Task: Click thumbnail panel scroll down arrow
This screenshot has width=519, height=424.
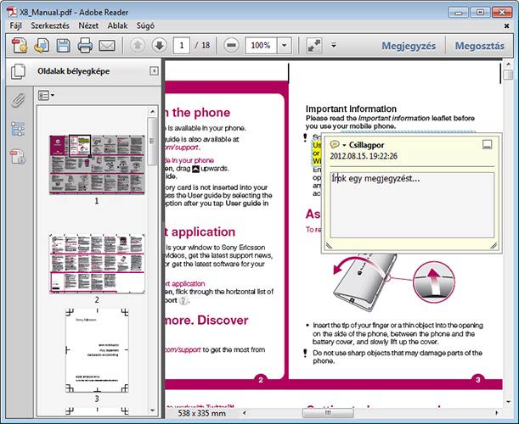Action: [x=152, y=410]
